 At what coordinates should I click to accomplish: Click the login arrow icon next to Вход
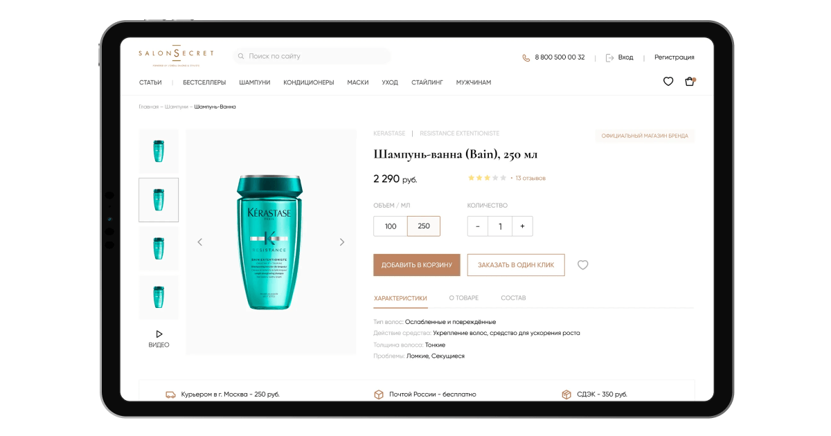[609, 57]
